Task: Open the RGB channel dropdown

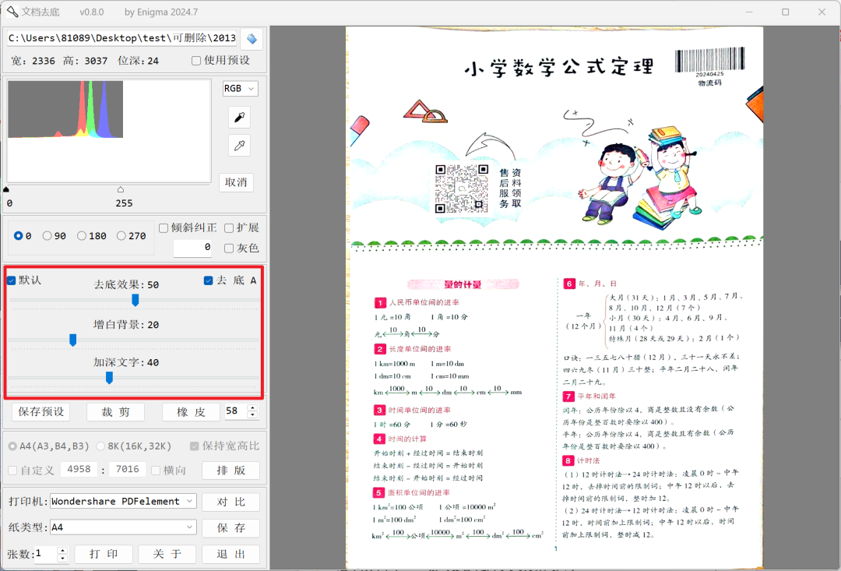Action: click(241, 89)
